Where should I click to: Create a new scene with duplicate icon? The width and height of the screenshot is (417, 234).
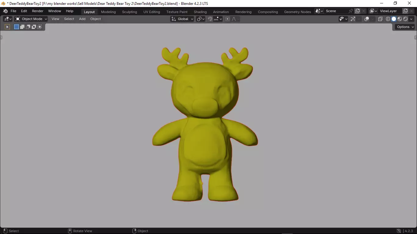coord(357,11)
